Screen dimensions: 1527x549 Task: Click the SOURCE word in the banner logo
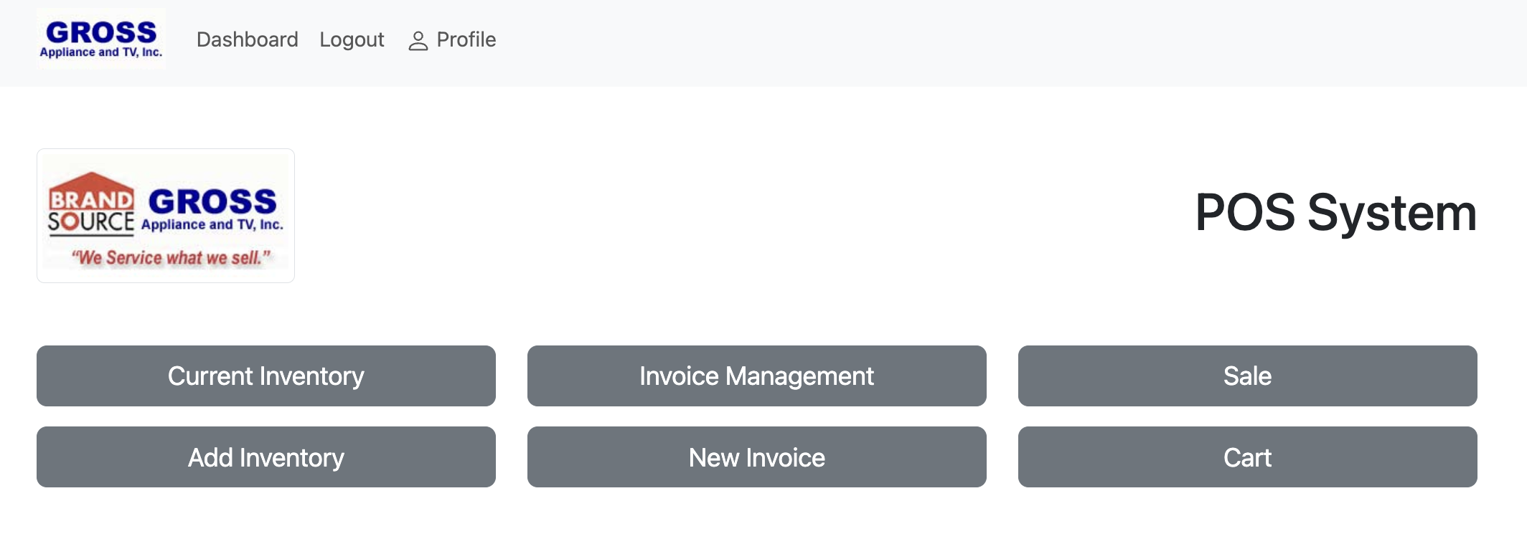(91, 223)
